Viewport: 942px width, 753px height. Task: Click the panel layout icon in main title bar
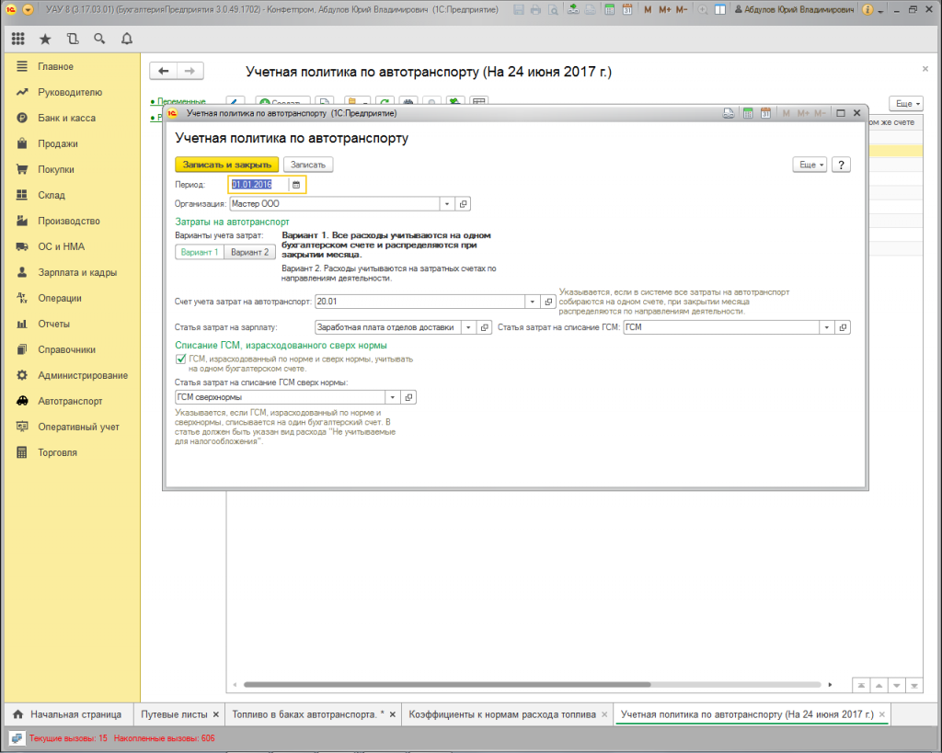coord(720,9)
